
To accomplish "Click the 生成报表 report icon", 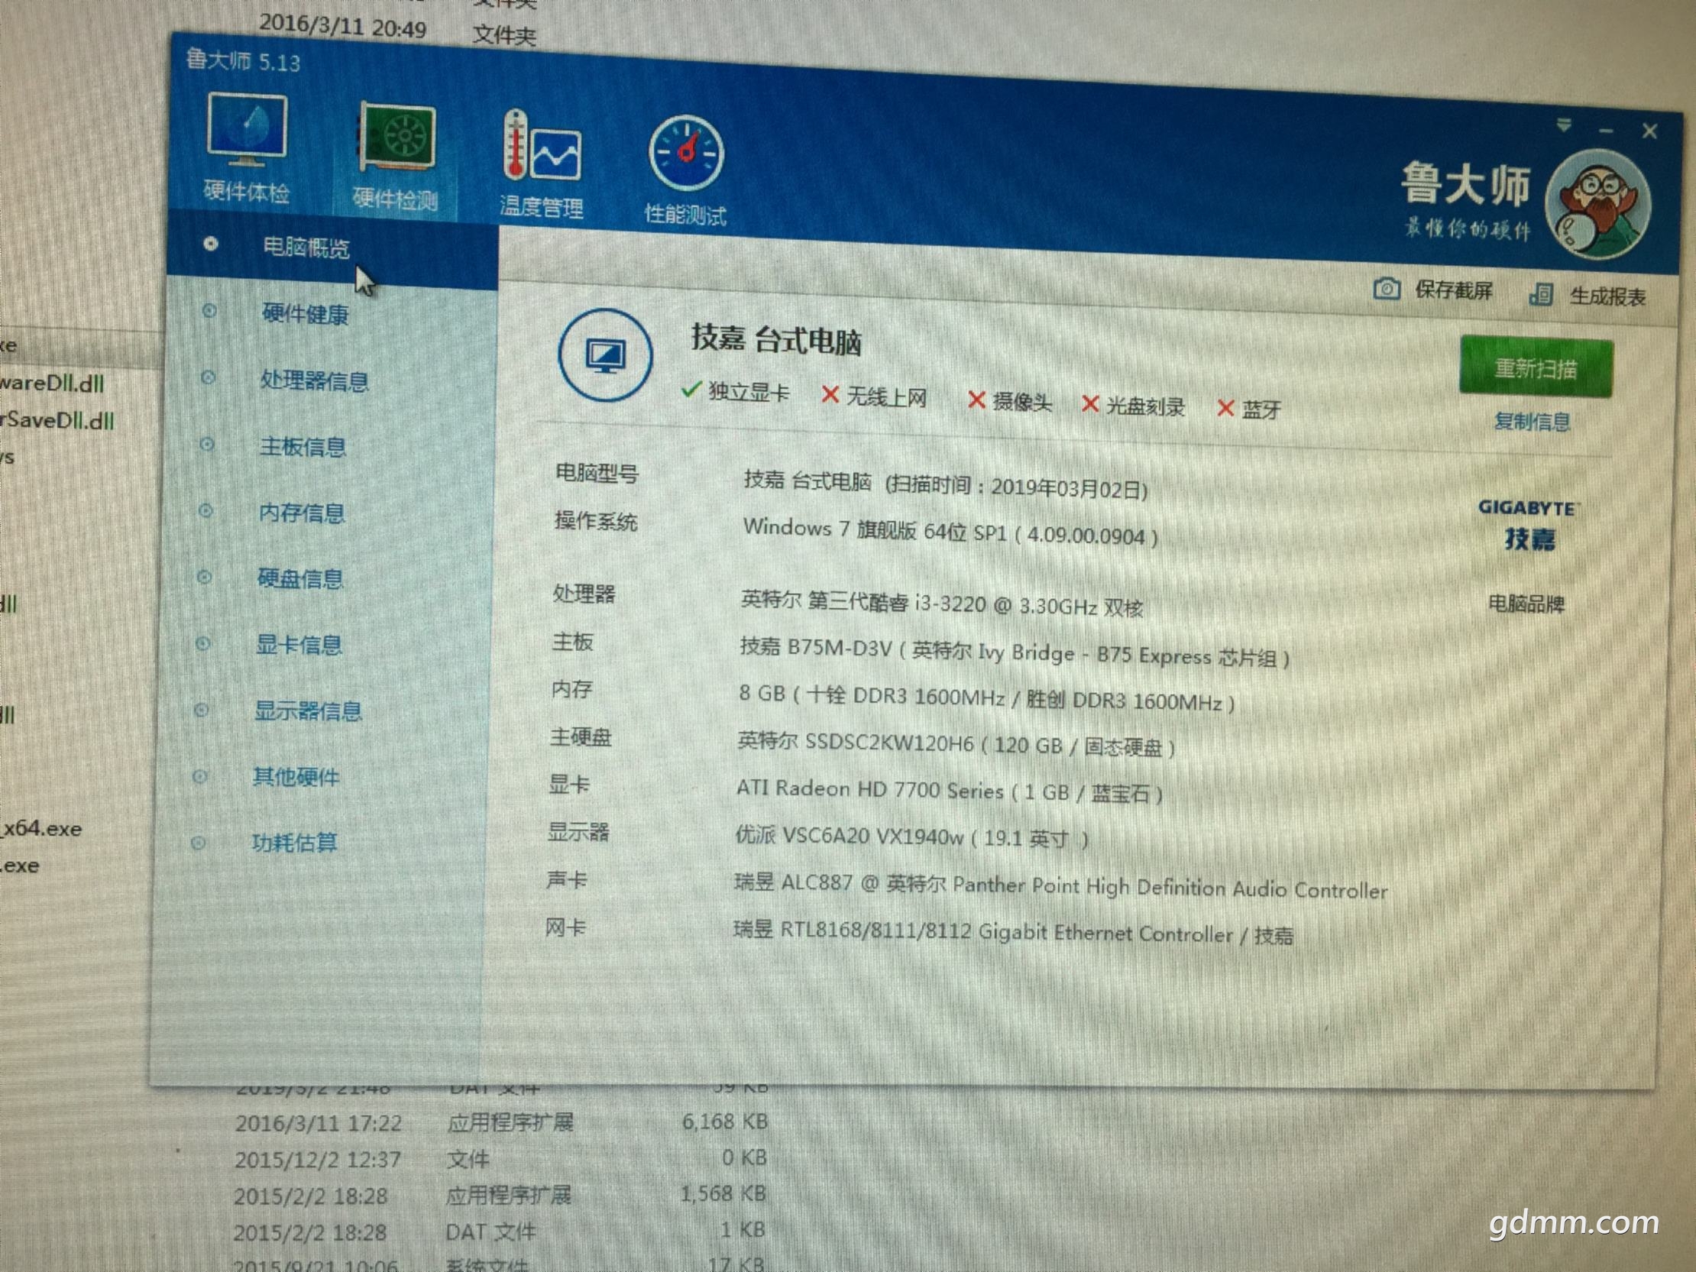I will (x=1541, y=293).
